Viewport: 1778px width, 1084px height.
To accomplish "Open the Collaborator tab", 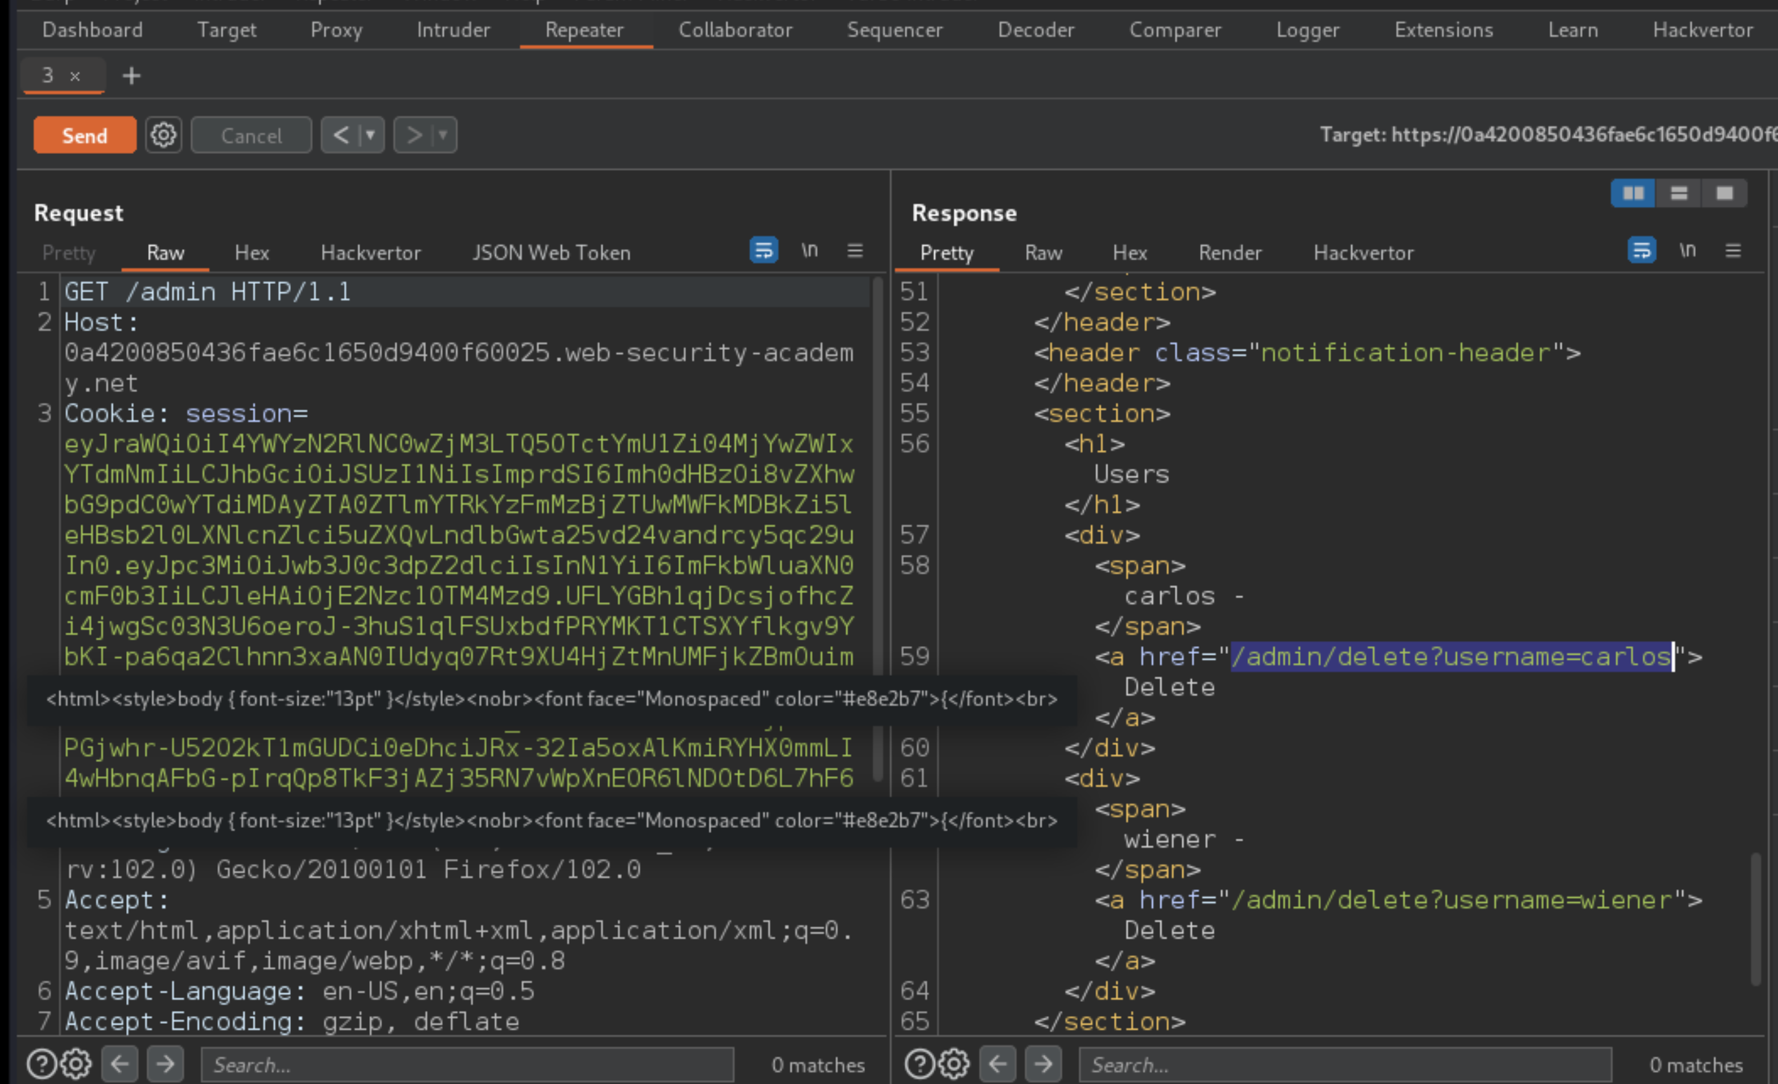I will pyautogui.click(x=735, y=30).
